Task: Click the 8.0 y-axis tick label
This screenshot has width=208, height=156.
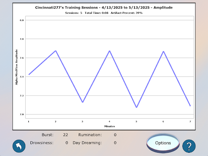Action: click(22, 20)
